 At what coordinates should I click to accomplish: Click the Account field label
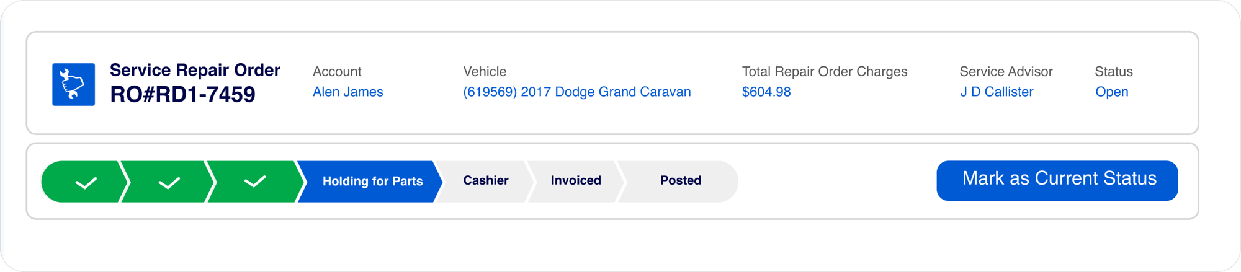tap(337, 71)
